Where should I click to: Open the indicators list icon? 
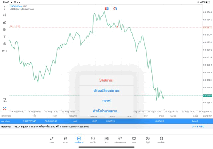point(4,22)
